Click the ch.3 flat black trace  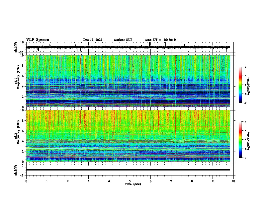pyautogui.click(x=128, y=170)
